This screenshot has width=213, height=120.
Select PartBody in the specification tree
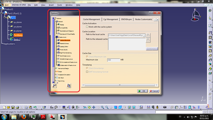click(18, 35)
